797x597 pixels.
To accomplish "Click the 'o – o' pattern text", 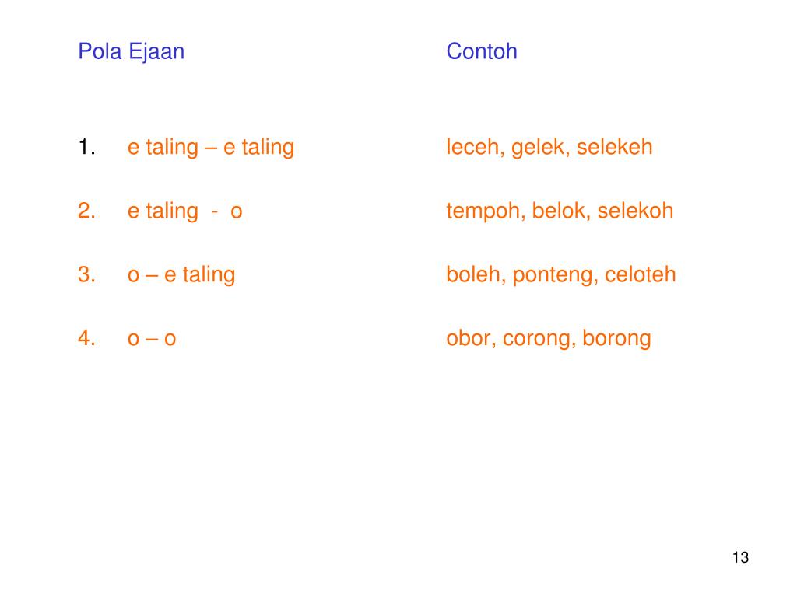I will pyautogui.click(x=152, y=339).
